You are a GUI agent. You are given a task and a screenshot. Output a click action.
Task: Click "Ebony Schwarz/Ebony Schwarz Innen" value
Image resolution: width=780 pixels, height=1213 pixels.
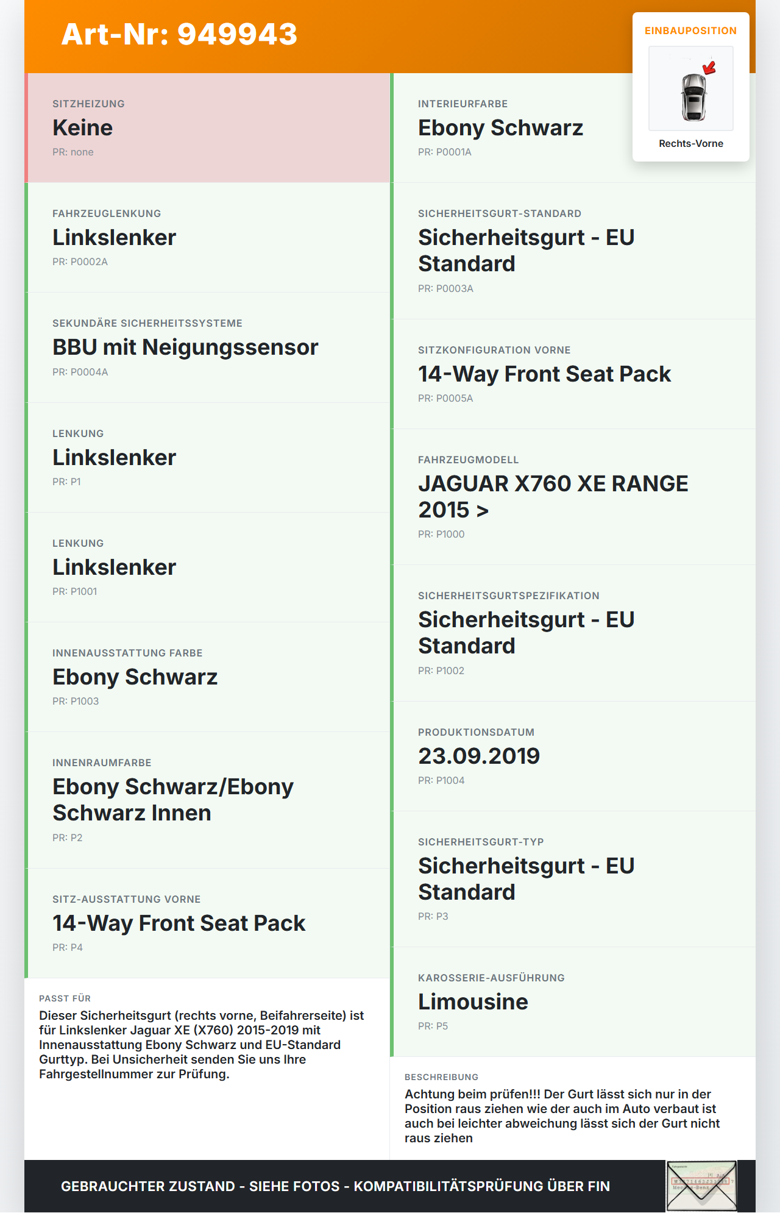coord(173,800)
